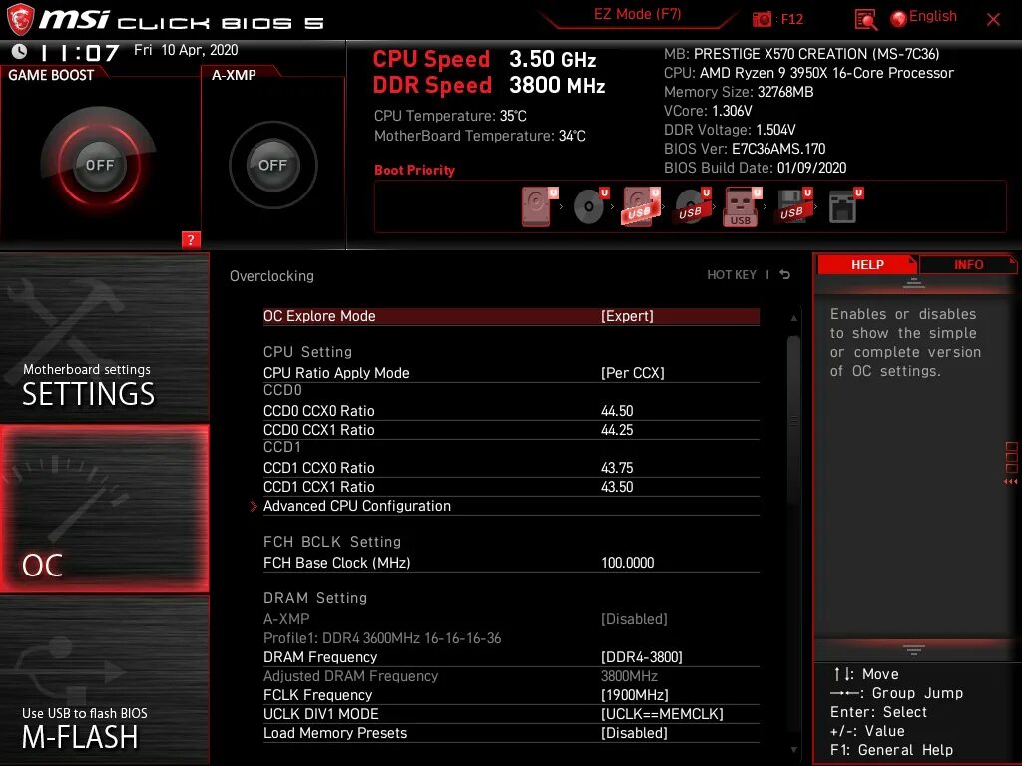Select the hard disk boot device icon

[540, 207]
